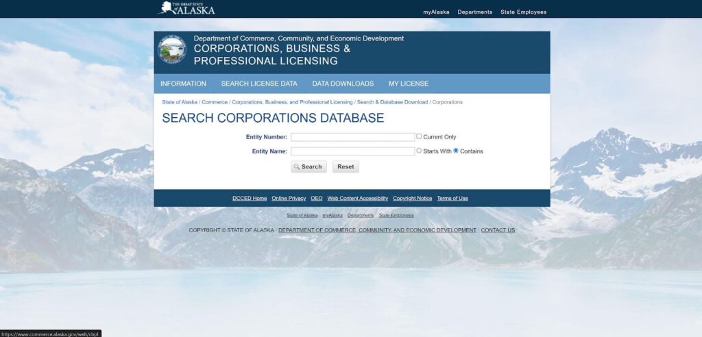Screen dimensions: 702x337
Task: Click the Commerce breadcrumb link
Action: click(215, 102)
